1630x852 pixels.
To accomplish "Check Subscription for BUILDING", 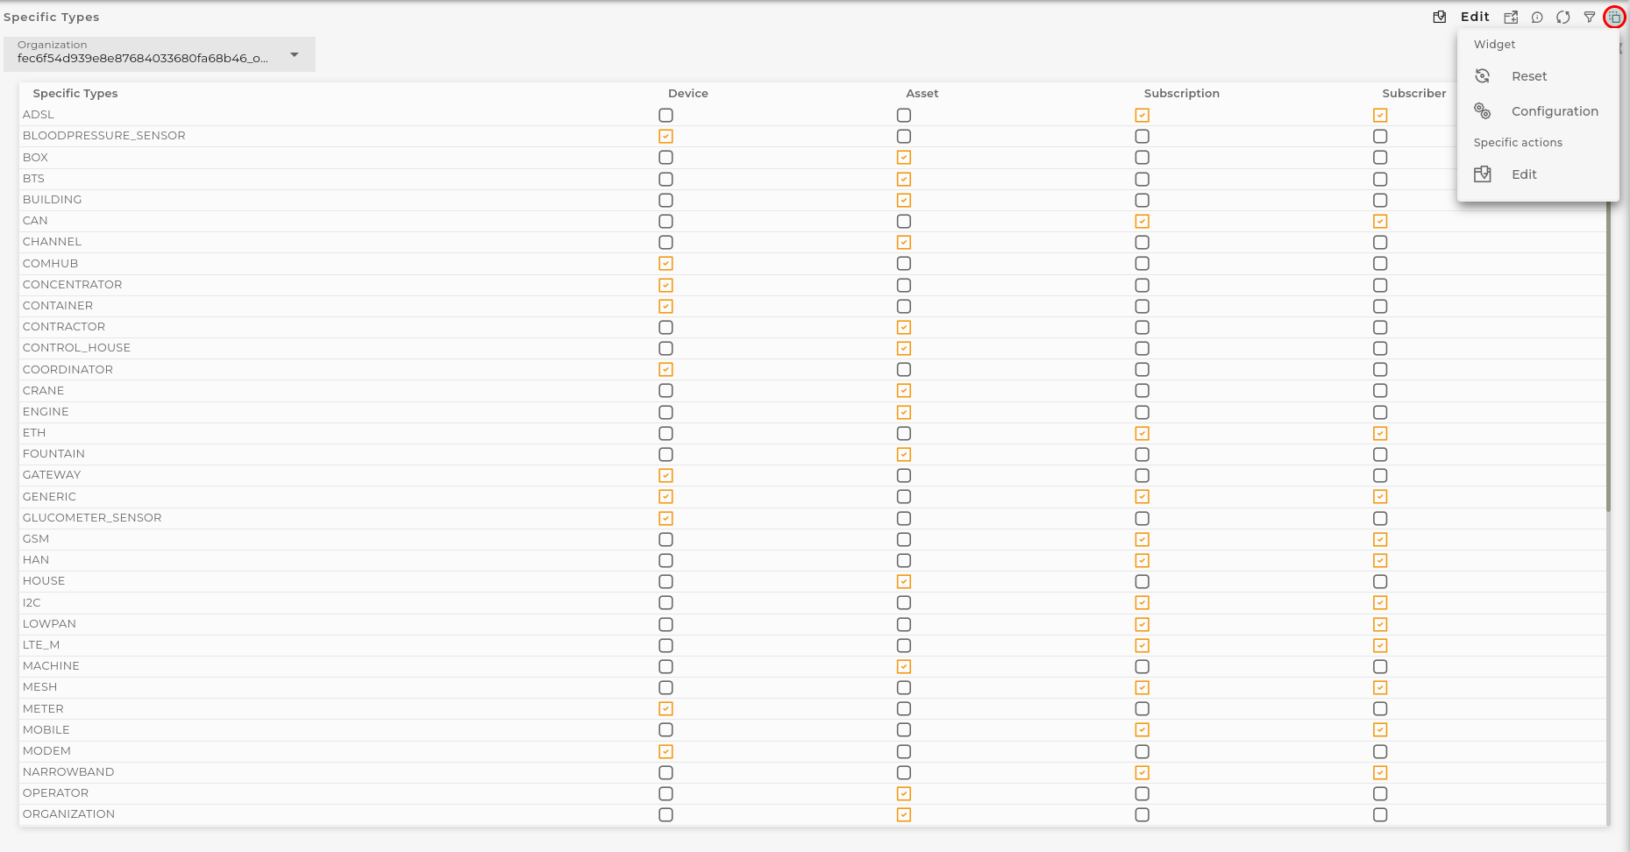I will click(x=1142, y=200).
